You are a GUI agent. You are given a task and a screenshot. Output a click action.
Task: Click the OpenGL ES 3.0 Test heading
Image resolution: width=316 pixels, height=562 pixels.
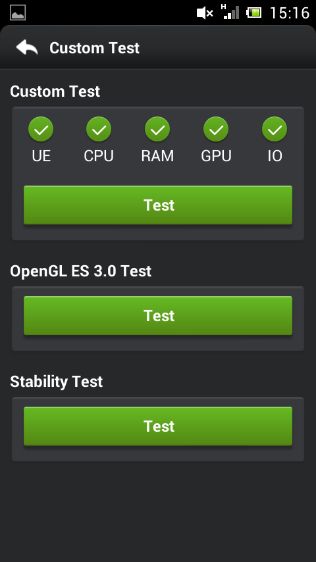tap(81, 271)
